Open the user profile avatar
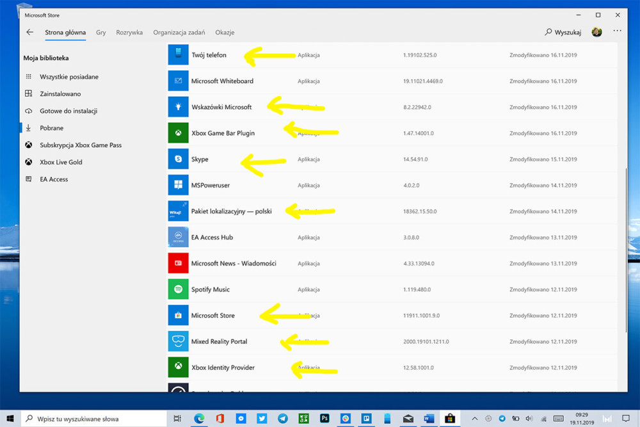The image size is (640, 427). point(596,32)
